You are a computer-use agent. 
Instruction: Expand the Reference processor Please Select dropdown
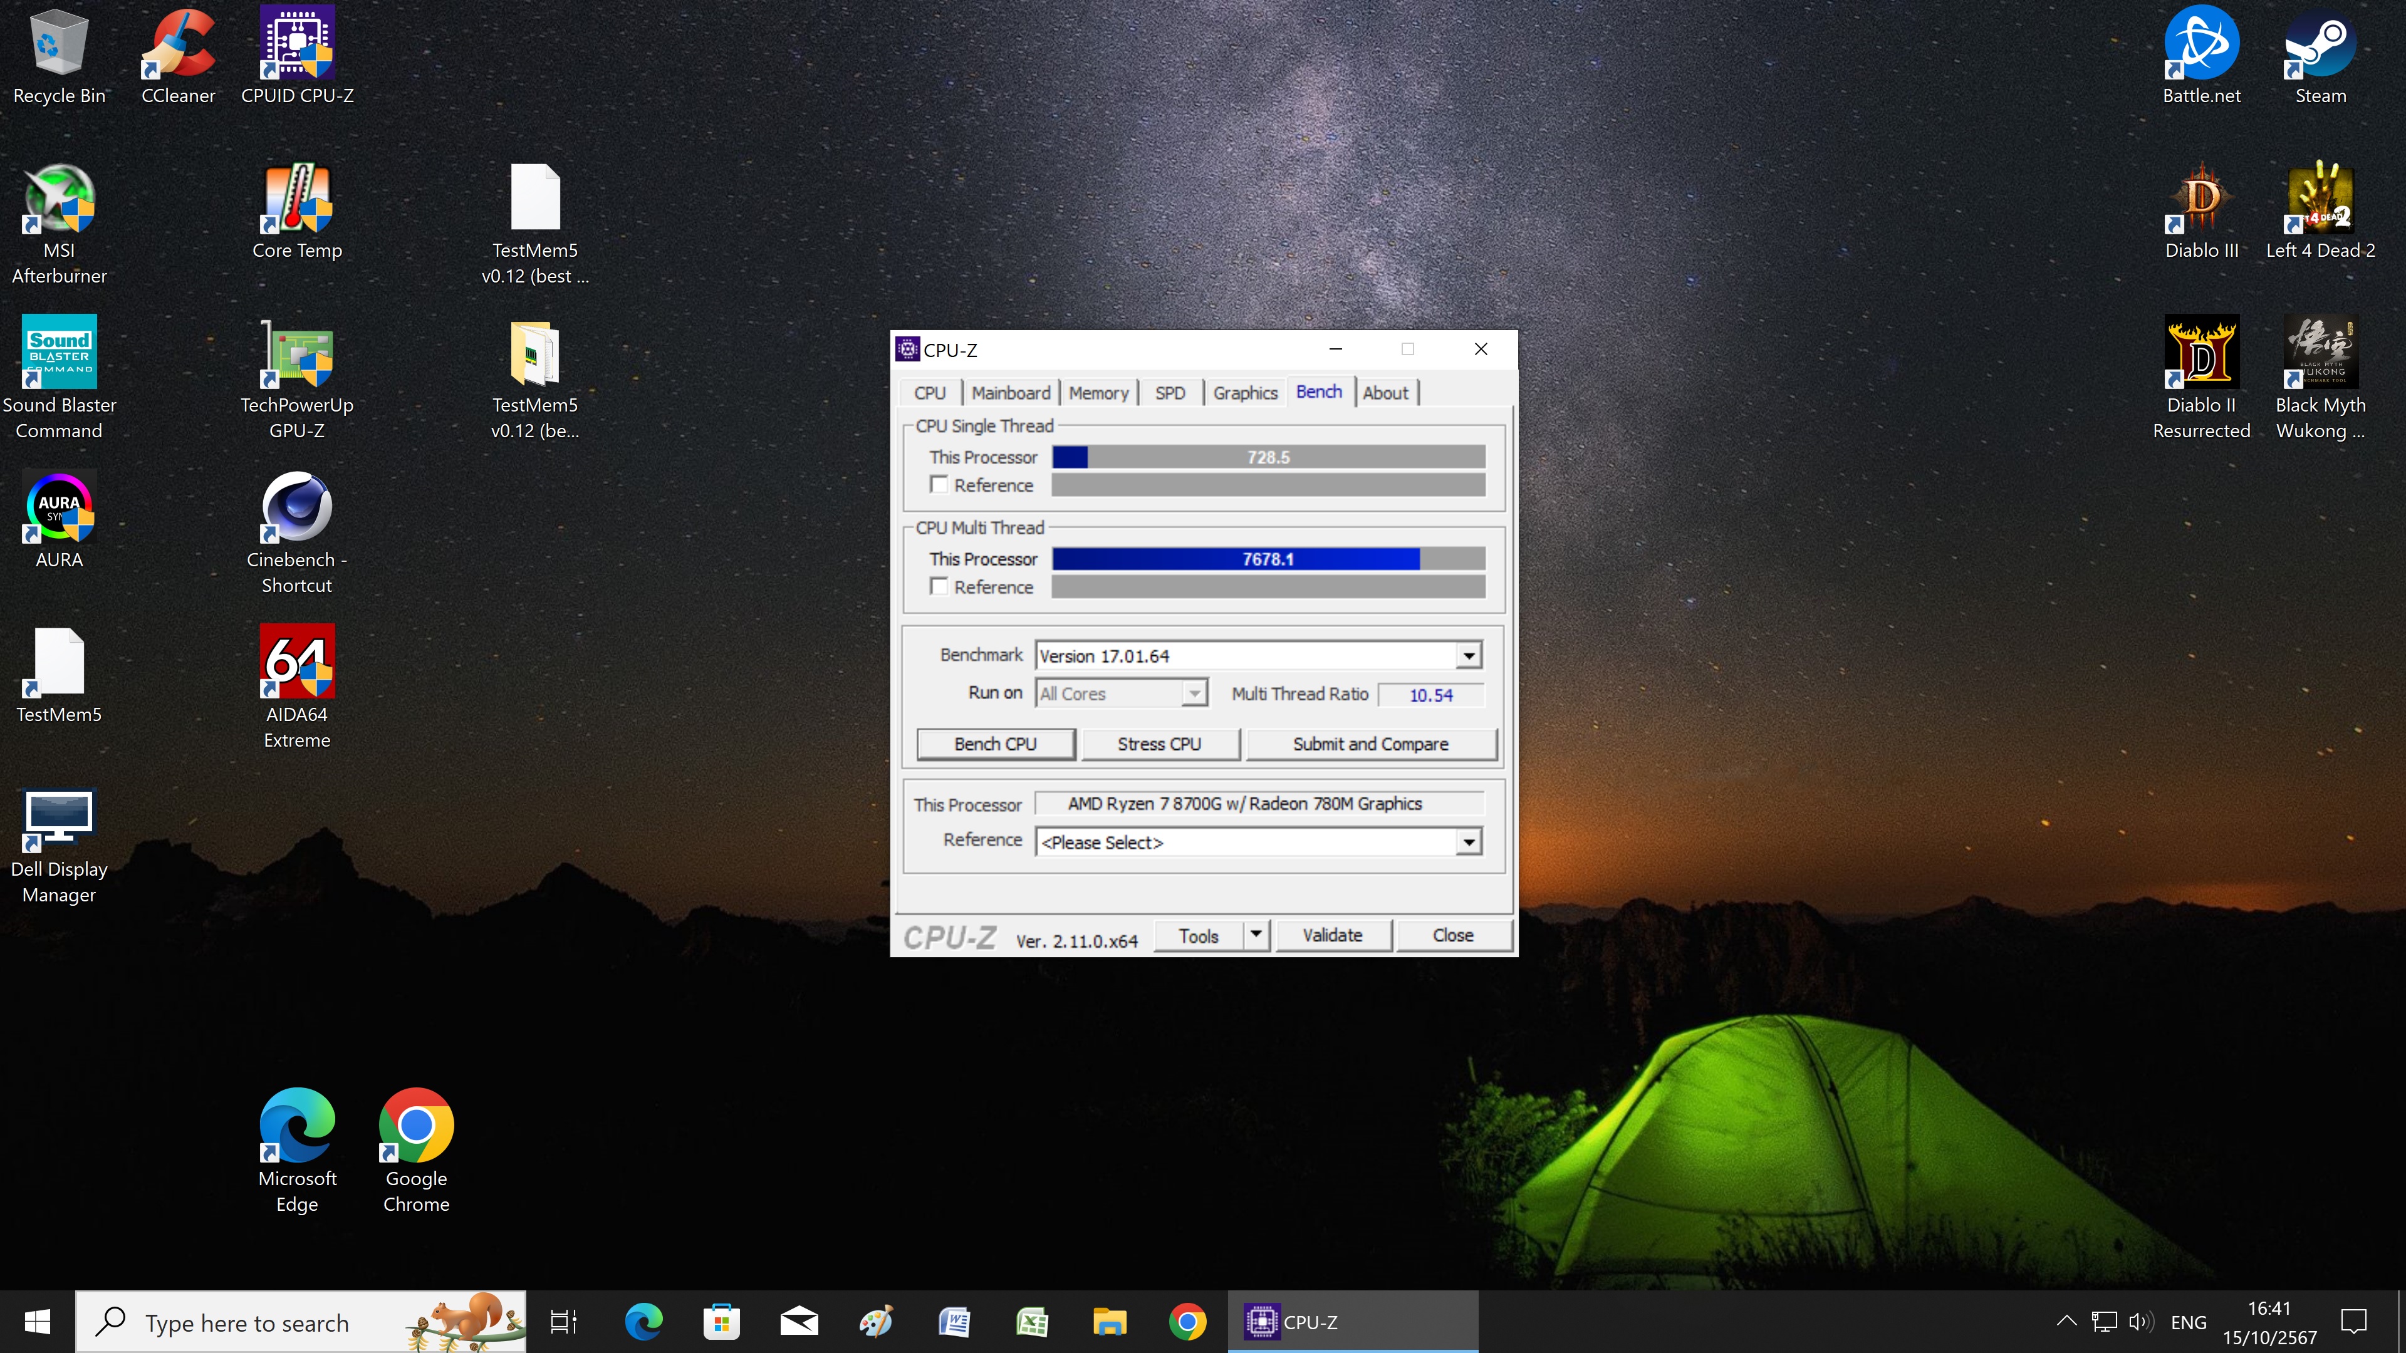click(x=1468, y=842)
